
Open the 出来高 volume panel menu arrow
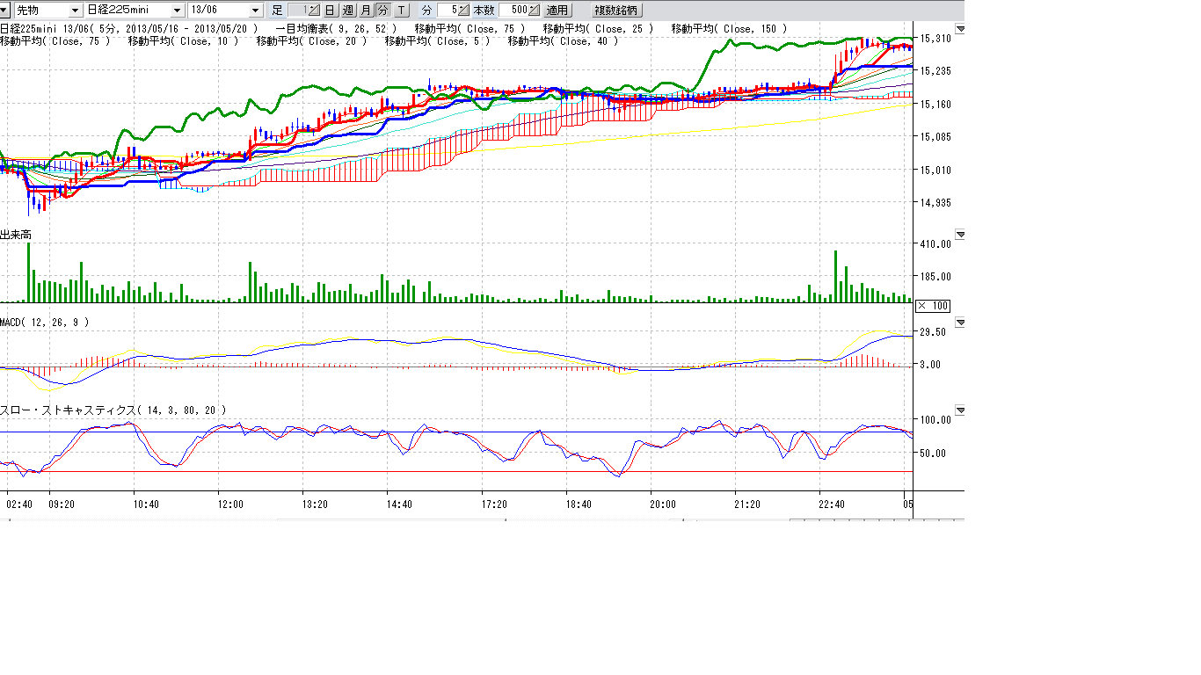(x=960, y=235)
